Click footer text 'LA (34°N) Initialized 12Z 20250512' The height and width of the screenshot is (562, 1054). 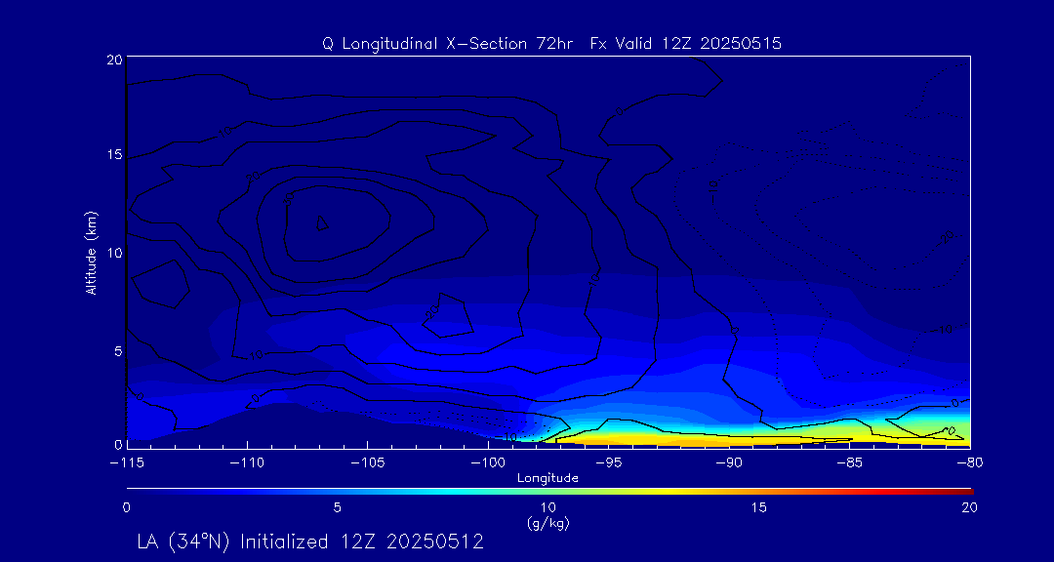(x=310, y=542)
